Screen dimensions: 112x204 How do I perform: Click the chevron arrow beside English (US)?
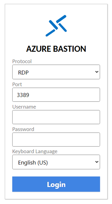click(97, 162)
